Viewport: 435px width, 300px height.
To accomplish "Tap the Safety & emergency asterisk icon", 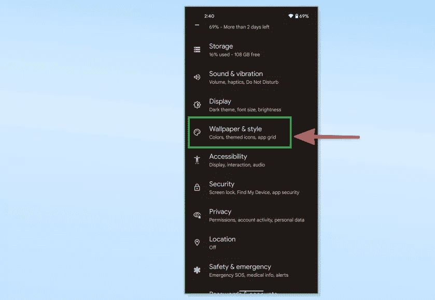I will tap(197, 270).
